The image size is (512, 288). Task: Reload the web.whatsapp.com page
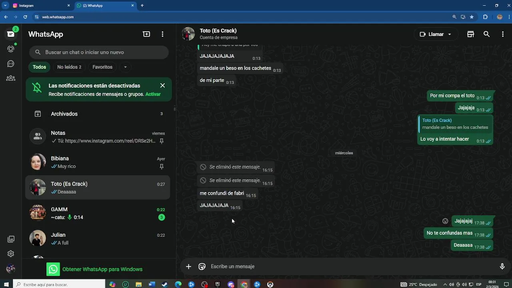point(25,17)
